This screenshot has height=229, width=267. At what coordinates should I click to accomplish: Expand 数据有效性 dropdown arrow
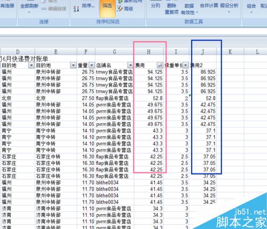pyautogui.click(x=197, y=12)
